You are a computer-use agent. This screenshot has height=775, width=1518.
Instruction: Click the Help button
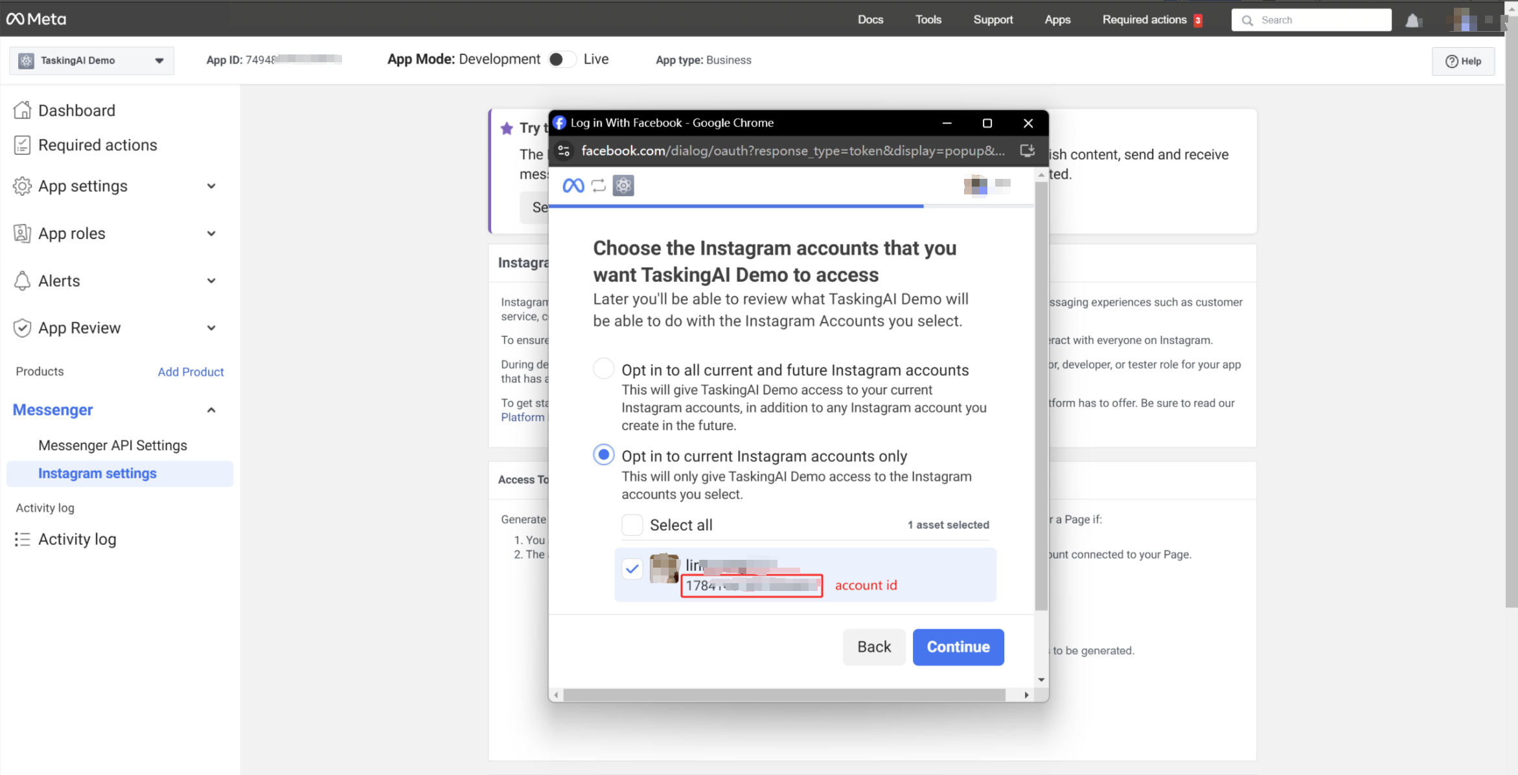coord(1463,61)
